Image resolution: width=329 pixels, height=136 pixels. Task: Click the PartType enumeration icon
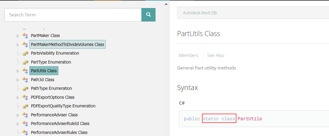click(25, 62)
